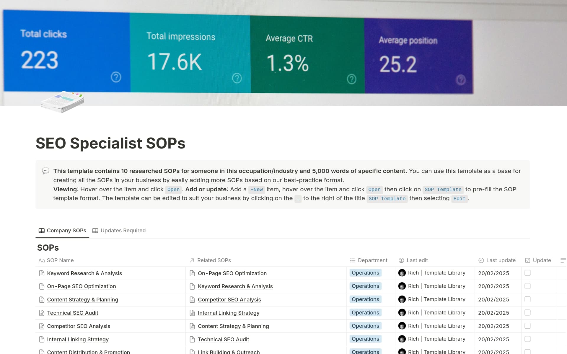This screenshot has width=567, height=354.
Task: Open view options via the rightmost header icon
Action: (563, 260)
